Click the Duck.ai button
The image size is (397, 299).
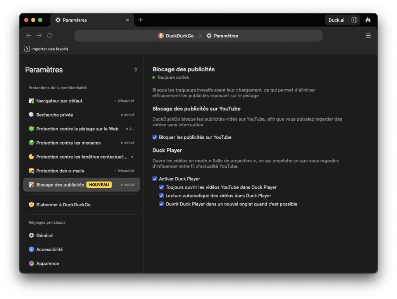point(336,20)
